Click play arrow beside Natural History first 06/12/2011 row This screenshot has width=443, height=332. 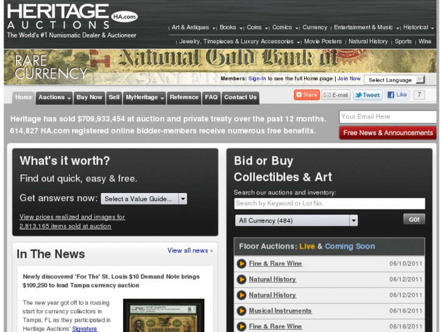241,280
